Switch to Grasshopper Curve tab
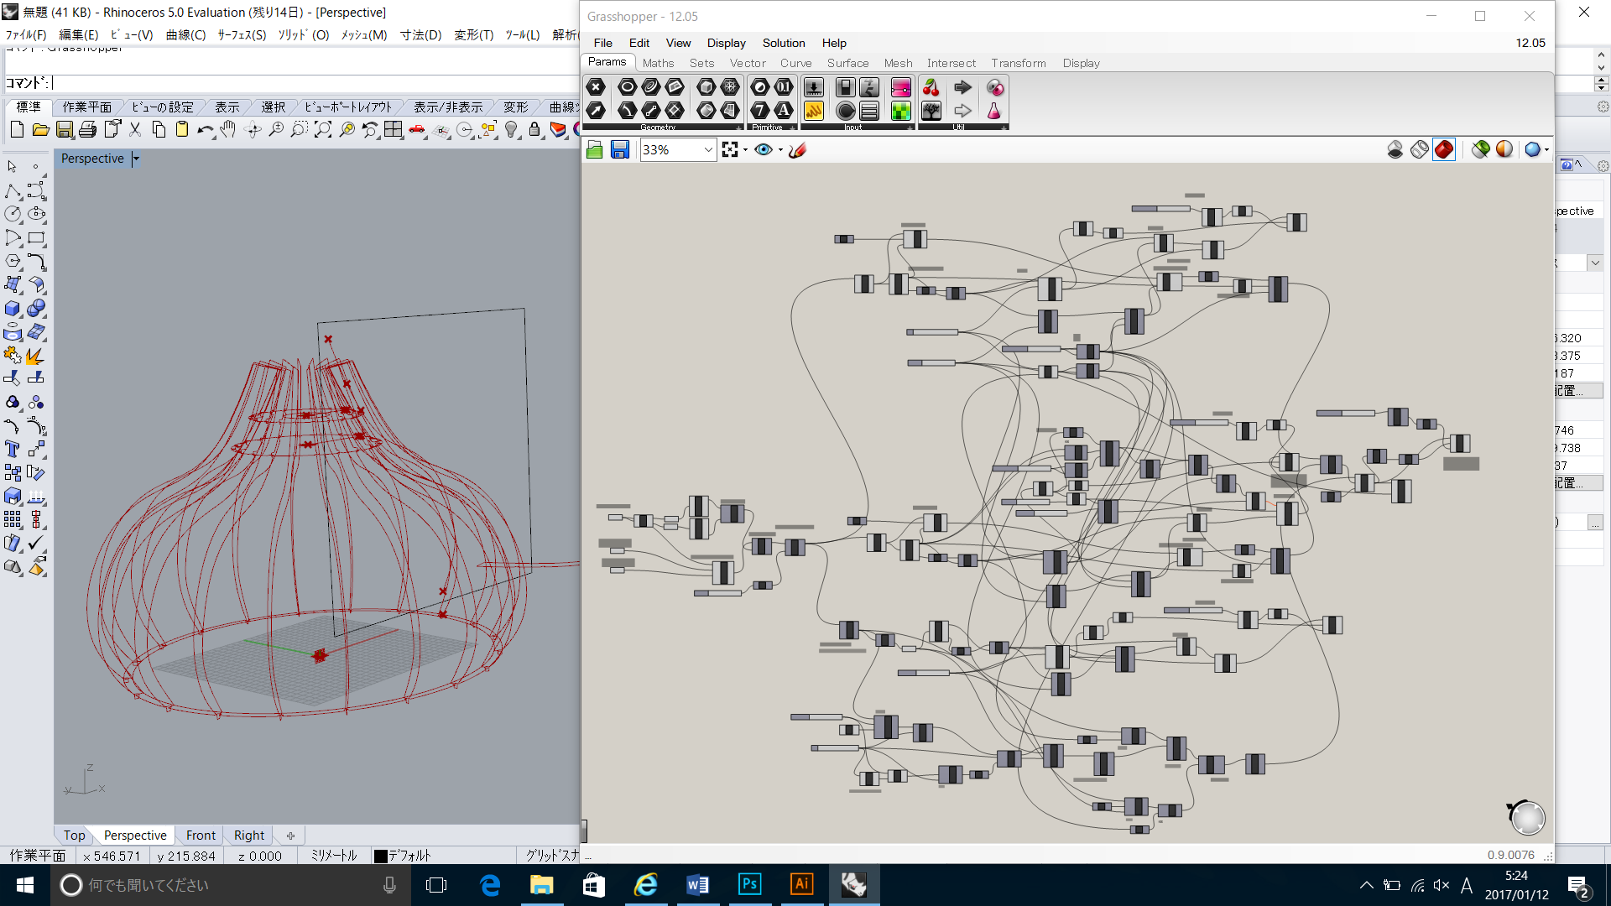The height and width of the screenshot is (906, 1611). click(x=795, y=63)
